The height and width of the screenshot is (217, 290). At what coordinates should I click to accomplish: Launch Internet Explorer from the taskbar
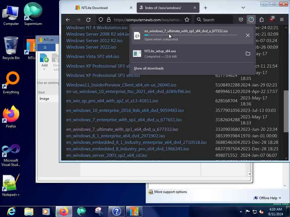(11, 211)
